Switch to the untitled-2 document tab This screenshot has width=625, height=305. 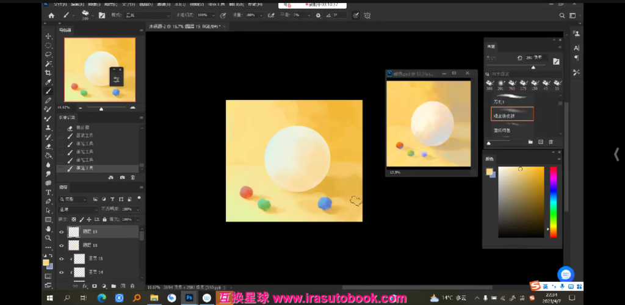185,26
